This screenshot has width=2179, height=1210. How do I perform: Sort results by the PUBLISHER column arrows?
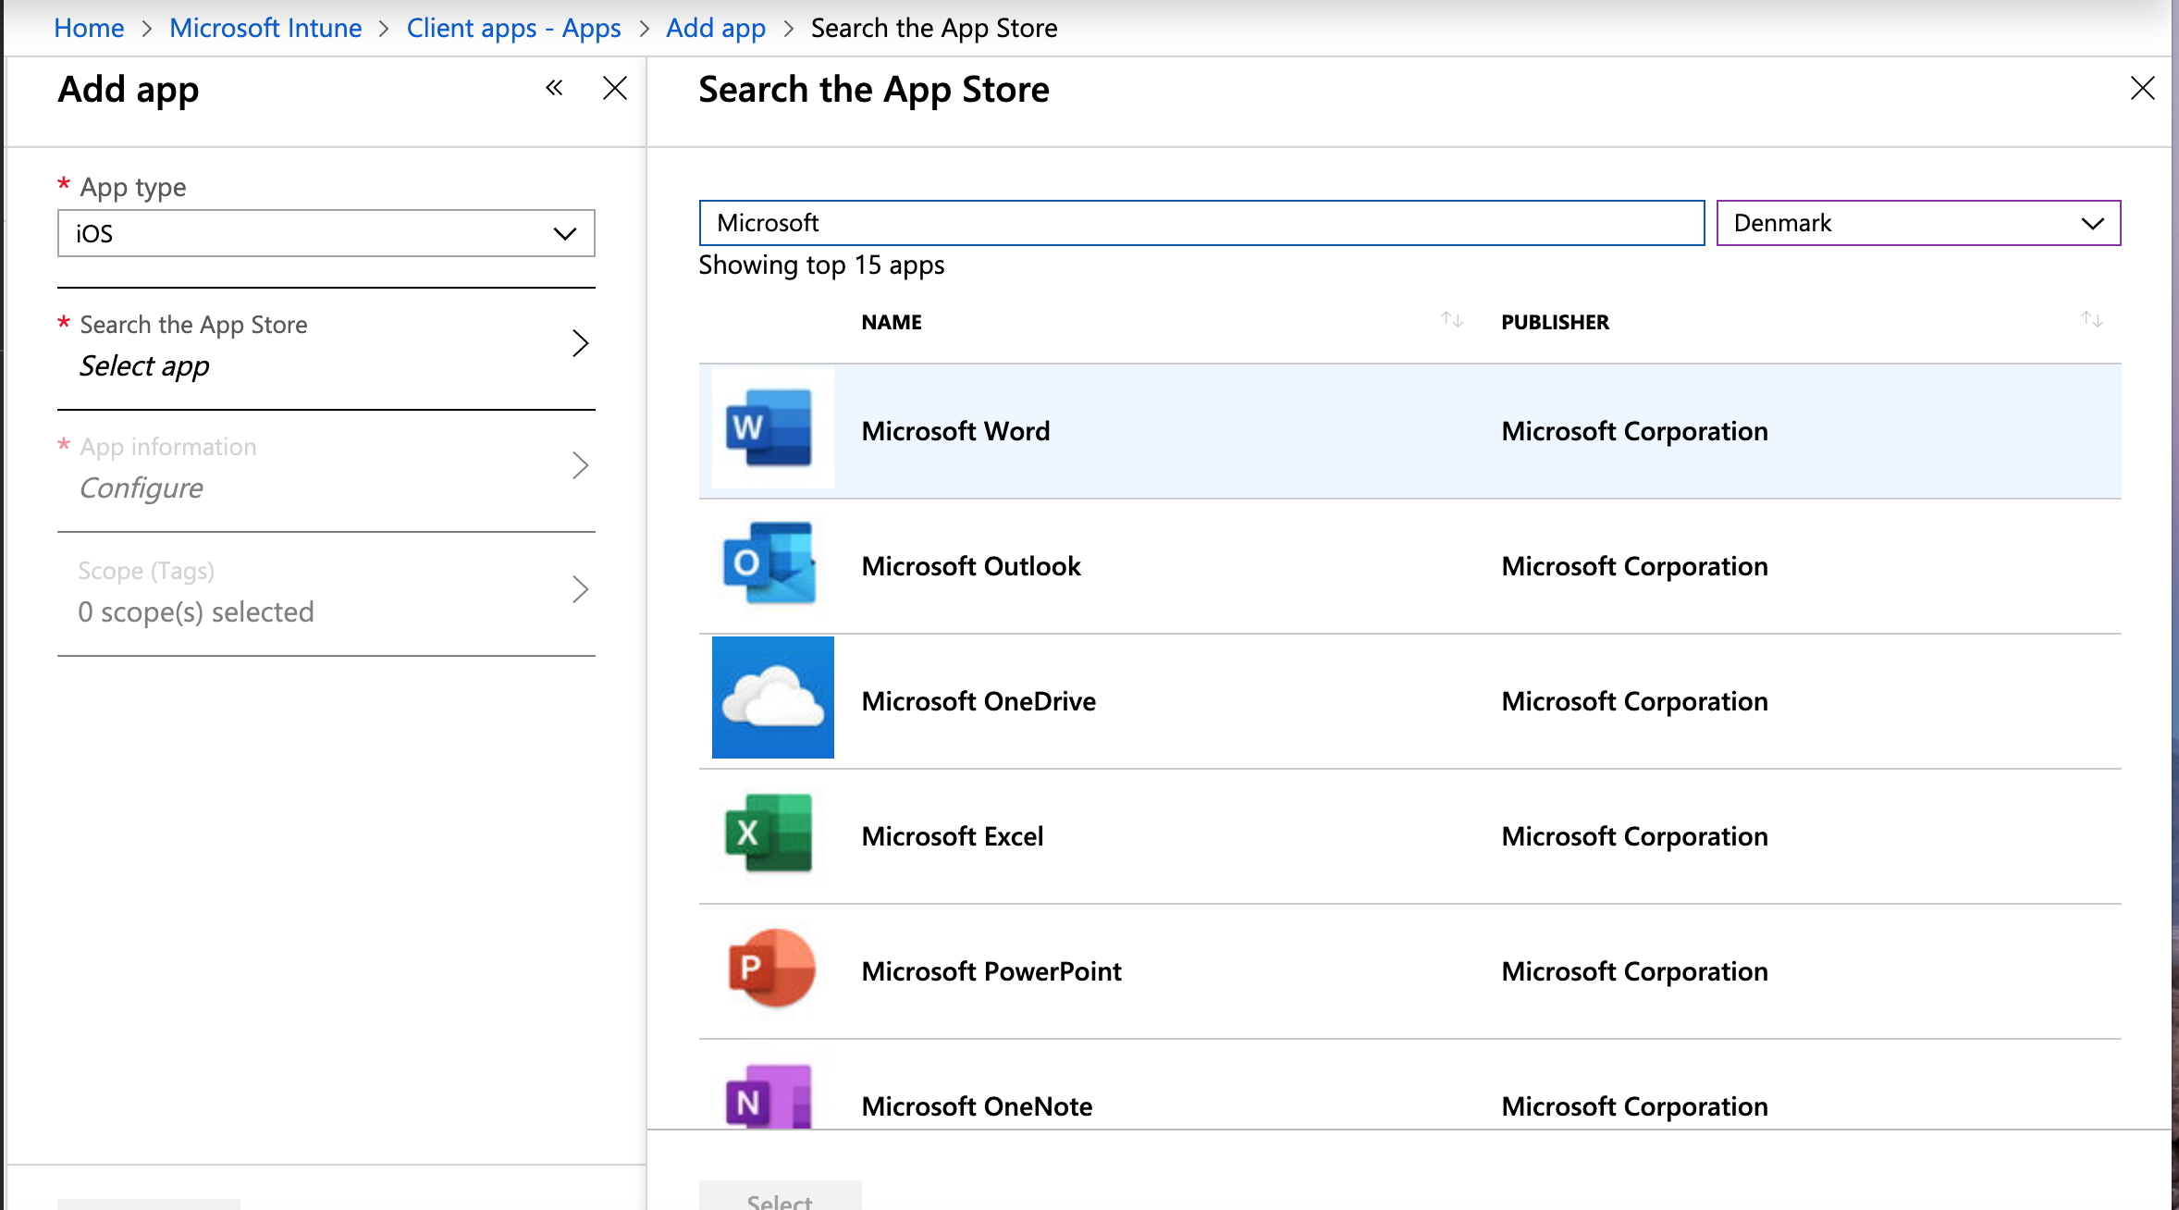(2092, 320)
